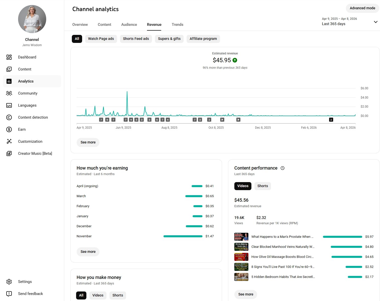This screenshot has width=380, height=301.
Task: Click the Content detection copyright icon
Action: tap(9, 117)
